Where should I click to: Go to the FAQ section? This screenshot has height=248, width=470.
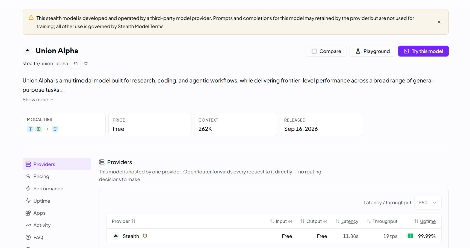pyautogui.click(x=57, y=238)
